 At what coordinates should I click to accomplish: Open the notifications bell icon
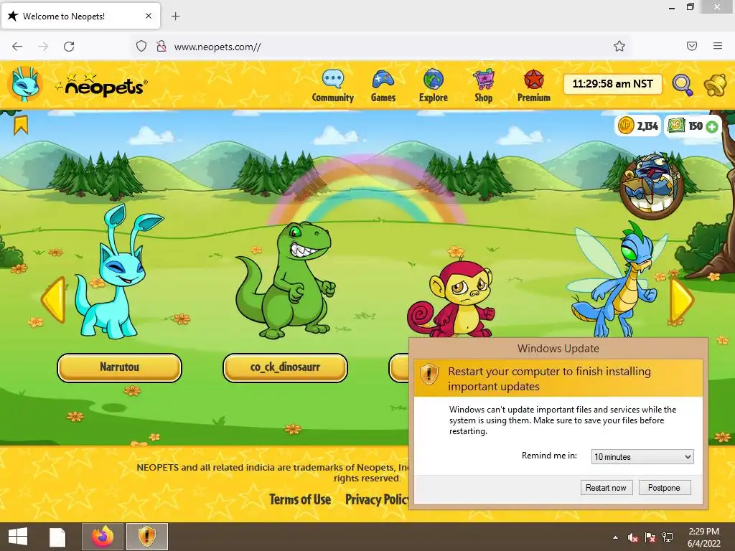click(716, 85)
